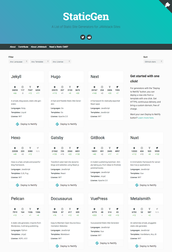Click Deploy to Netlify under Hexo
Image resolution: width=172 pixels, height=252 pixels.
tap(26, 185)
